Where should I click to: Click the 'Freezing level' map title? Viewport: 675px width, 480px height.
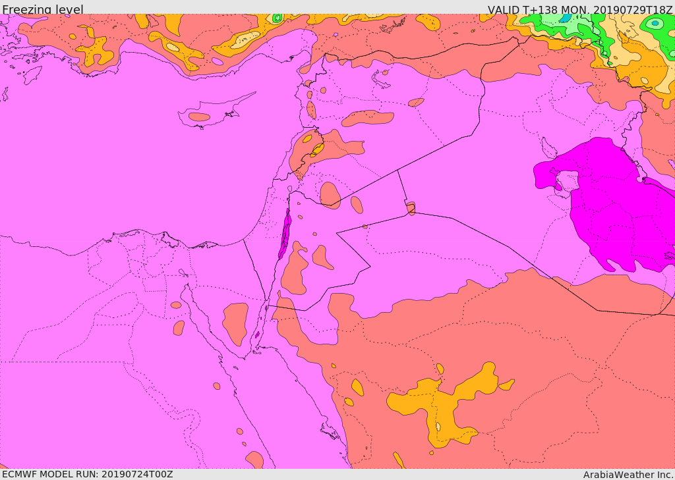pyautogui.click(x=43, y=9)
